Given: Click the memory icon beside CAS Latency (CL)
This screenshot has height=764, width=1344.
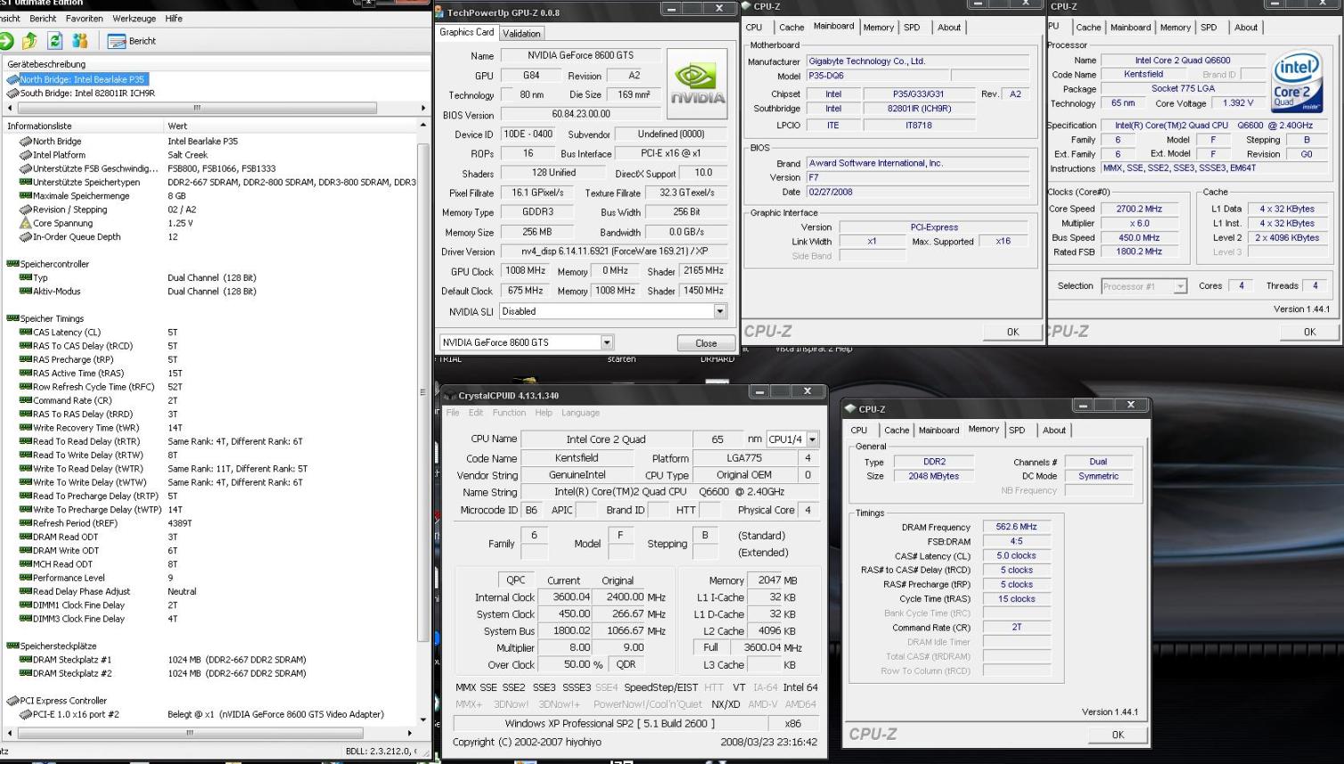Looking at the screenshot, I should tap(26, 332).
